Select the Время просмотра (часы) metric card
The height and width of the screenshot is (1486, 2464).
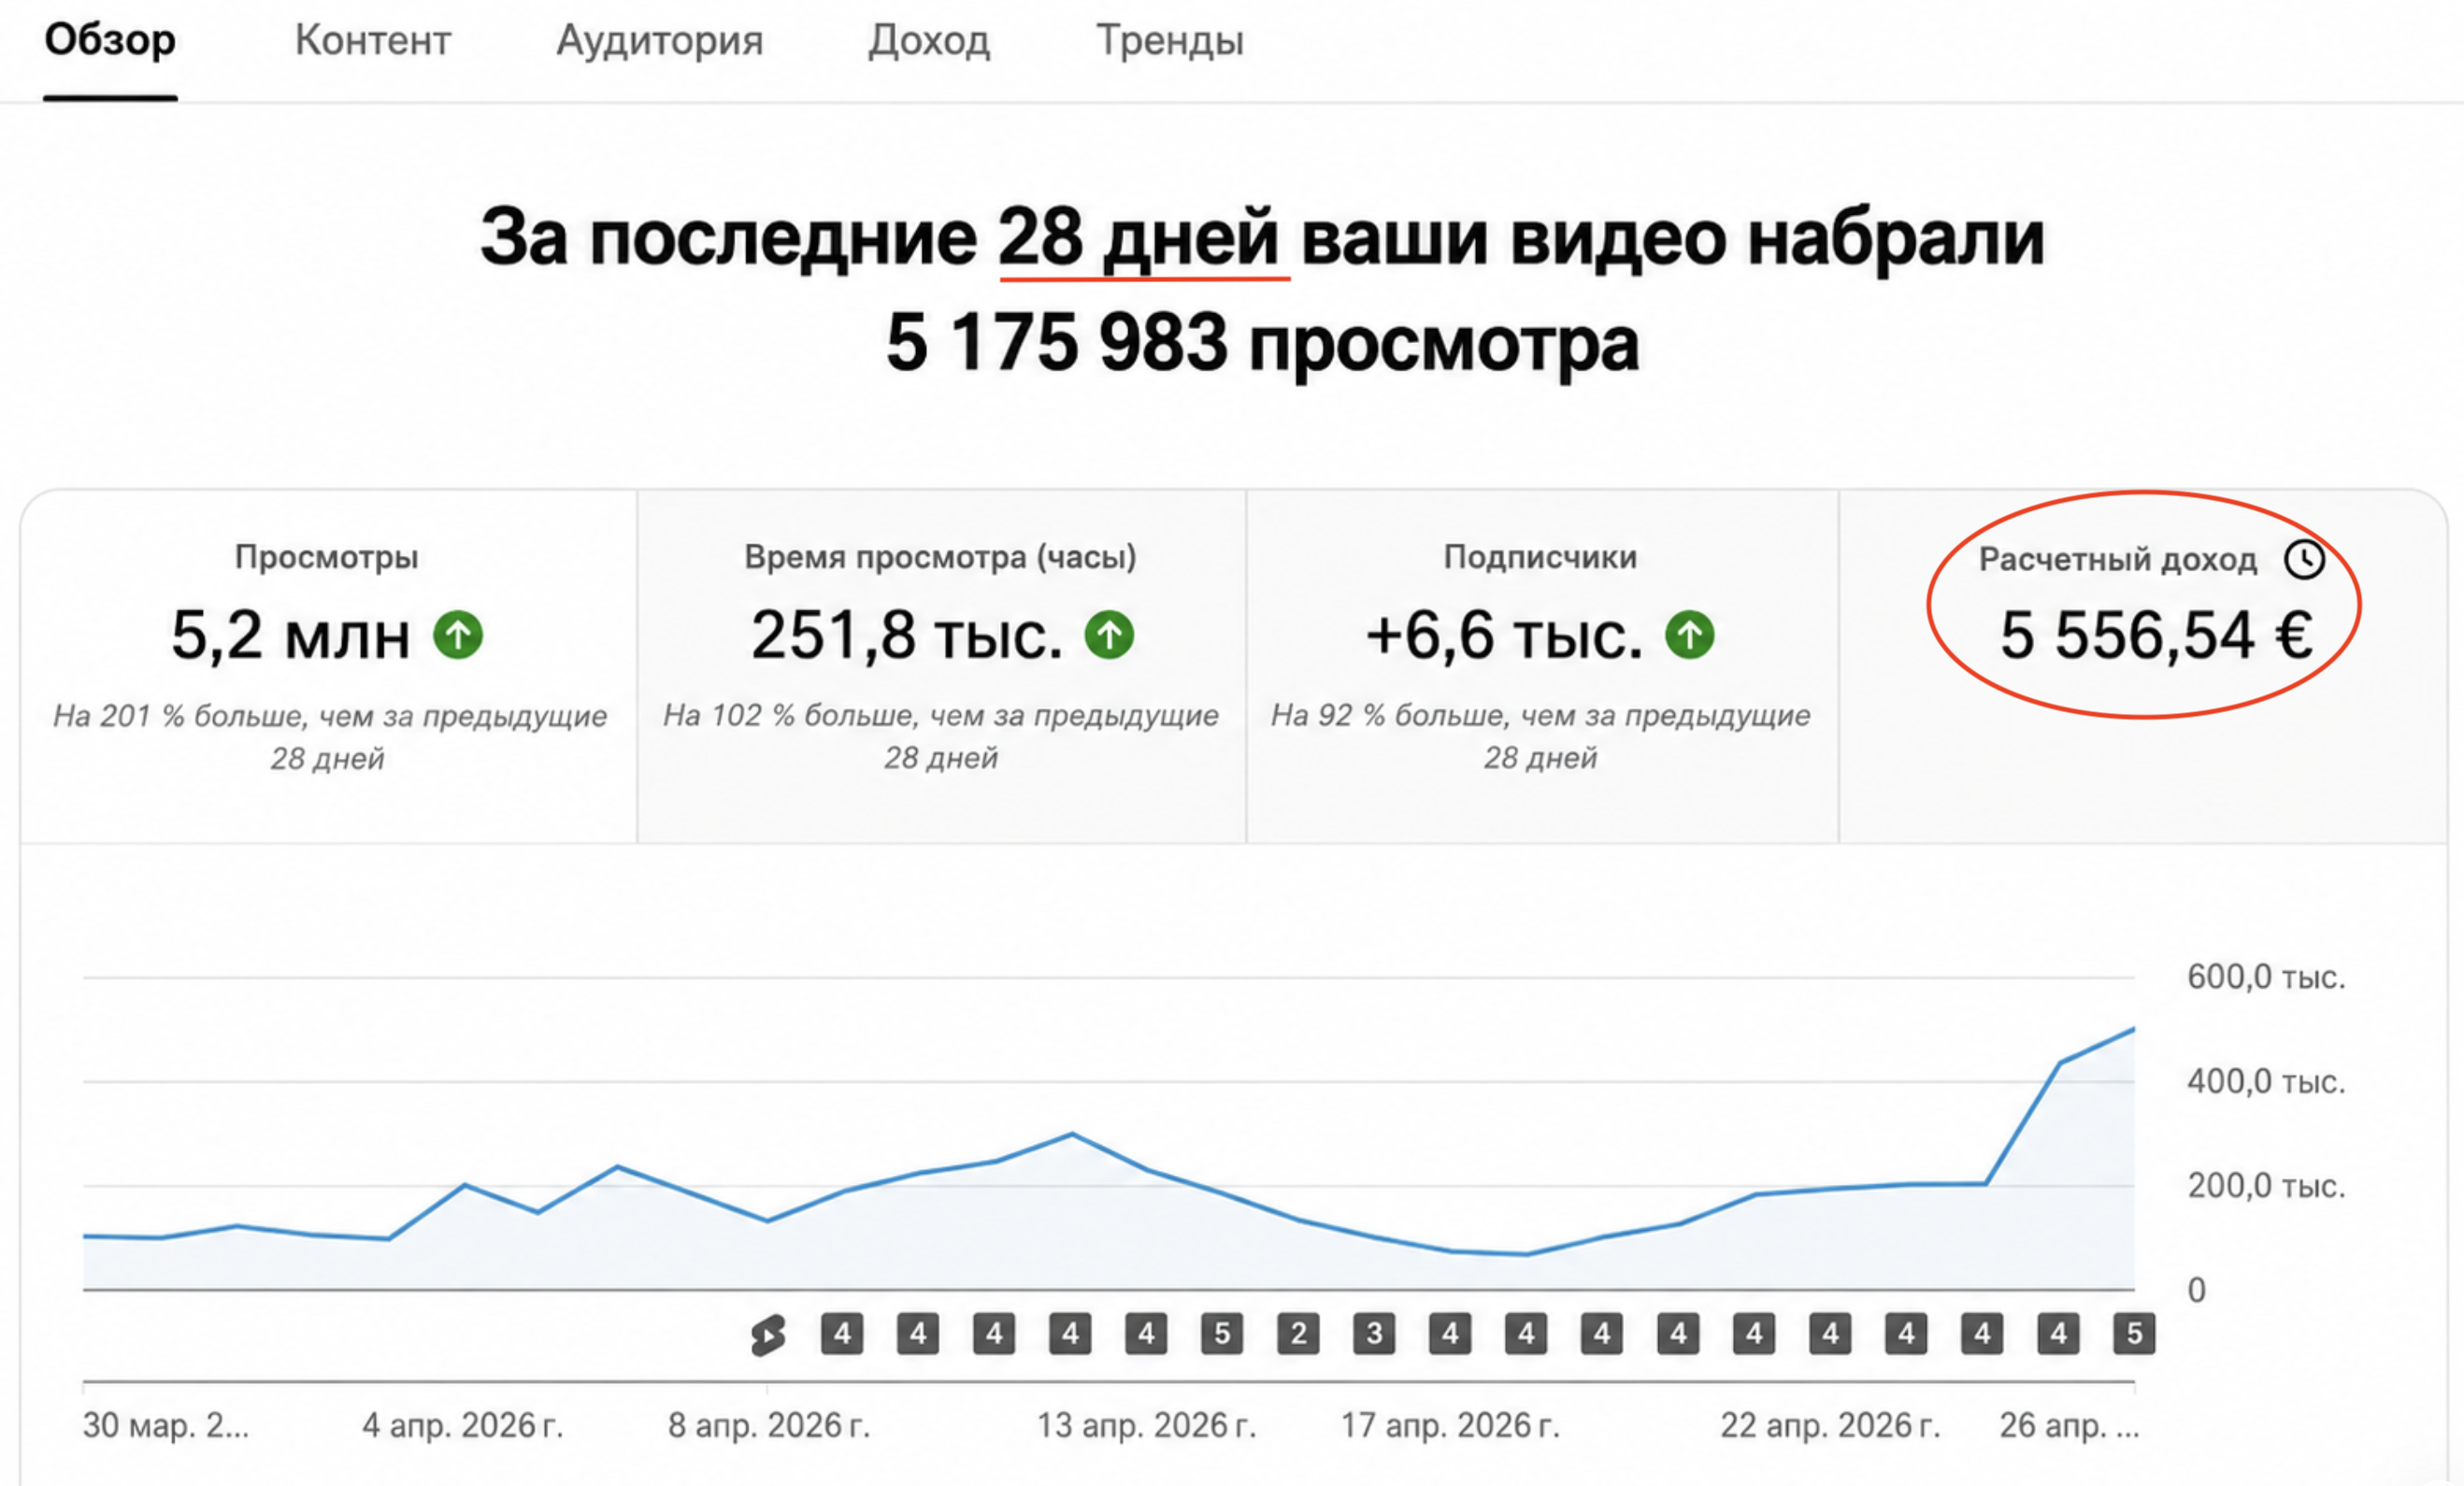941,666
